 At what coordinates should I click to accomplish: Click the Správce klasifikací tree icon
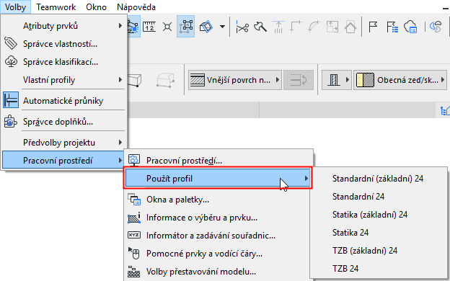[11, 62]
